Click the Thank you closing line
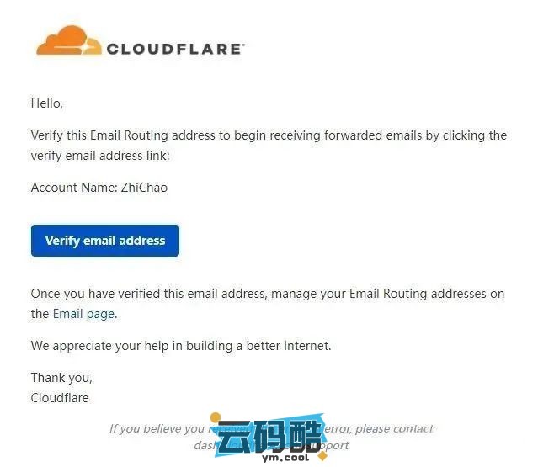Screen dimensions: 538x467 [61, 378]
